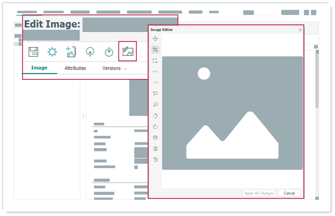Viewport: 335px width, 216px height.
Task: Click the Save icon in Edit Image toolbar
Action: pyautogui.click(x=33, y=51)
